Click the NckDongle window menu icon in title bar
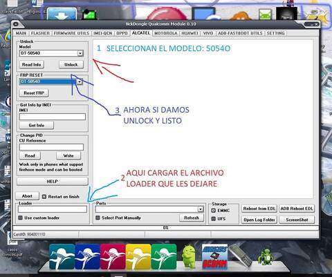The image size is (332, 277). pyautogui.click(x=16, y=24)
